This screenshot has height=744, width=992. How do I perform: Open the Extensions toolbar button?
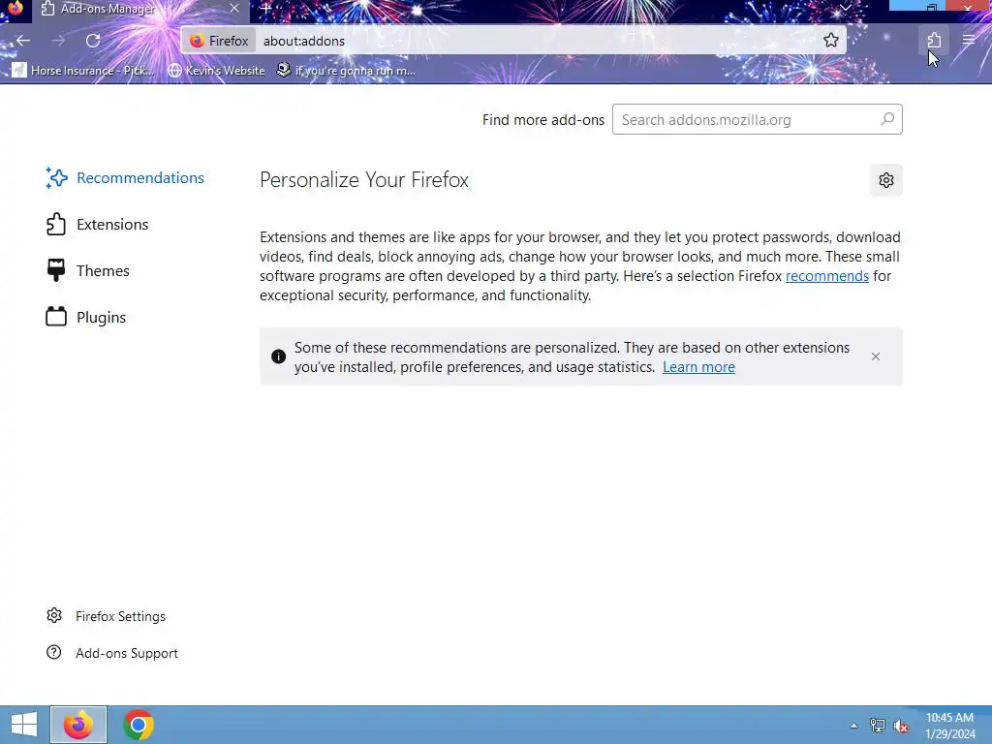[x=934, y=41]
